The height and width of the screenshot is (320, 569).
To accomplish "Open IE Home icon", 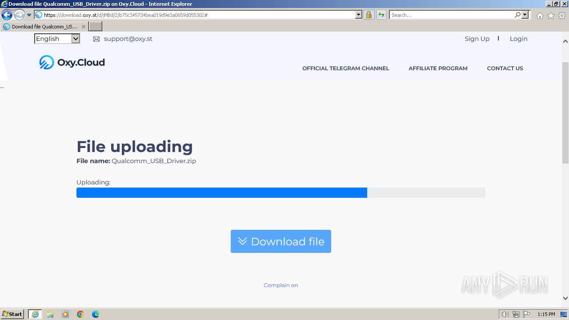I will pyautogui.click(x=540, y=16).
